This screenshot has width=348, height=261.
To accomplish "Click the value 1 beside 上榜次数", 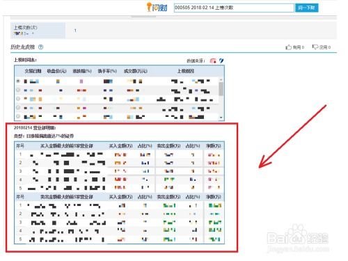I will (x=75, y=31).
